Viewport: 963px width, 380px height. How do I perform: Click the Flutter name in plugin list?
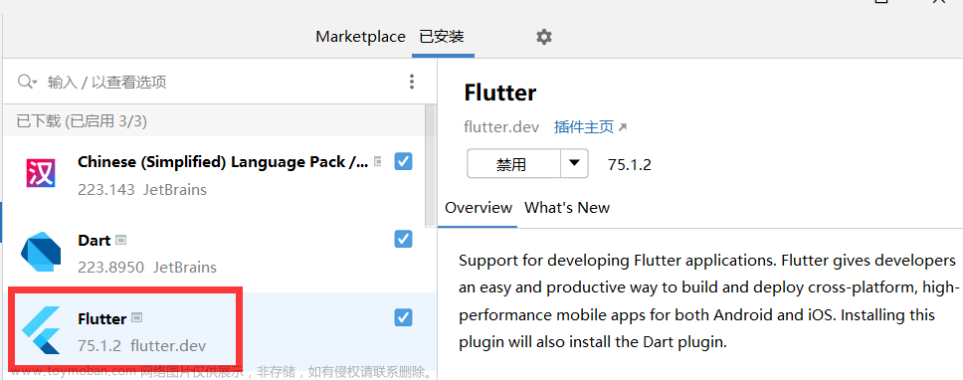pos(101,318)
